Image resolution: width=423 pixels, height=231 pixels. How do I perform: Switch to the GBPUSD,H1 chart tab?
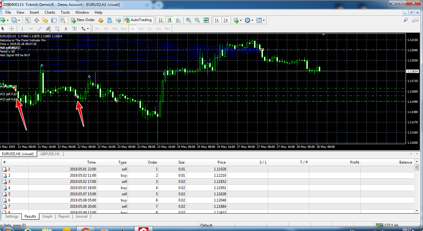click(x=50, y=154)
